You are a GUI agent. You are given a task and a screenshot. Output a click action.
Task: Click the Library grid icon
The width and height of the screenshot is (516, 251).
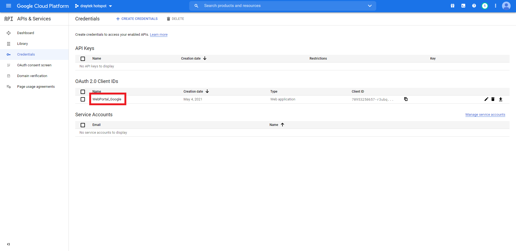click(9, 44)
